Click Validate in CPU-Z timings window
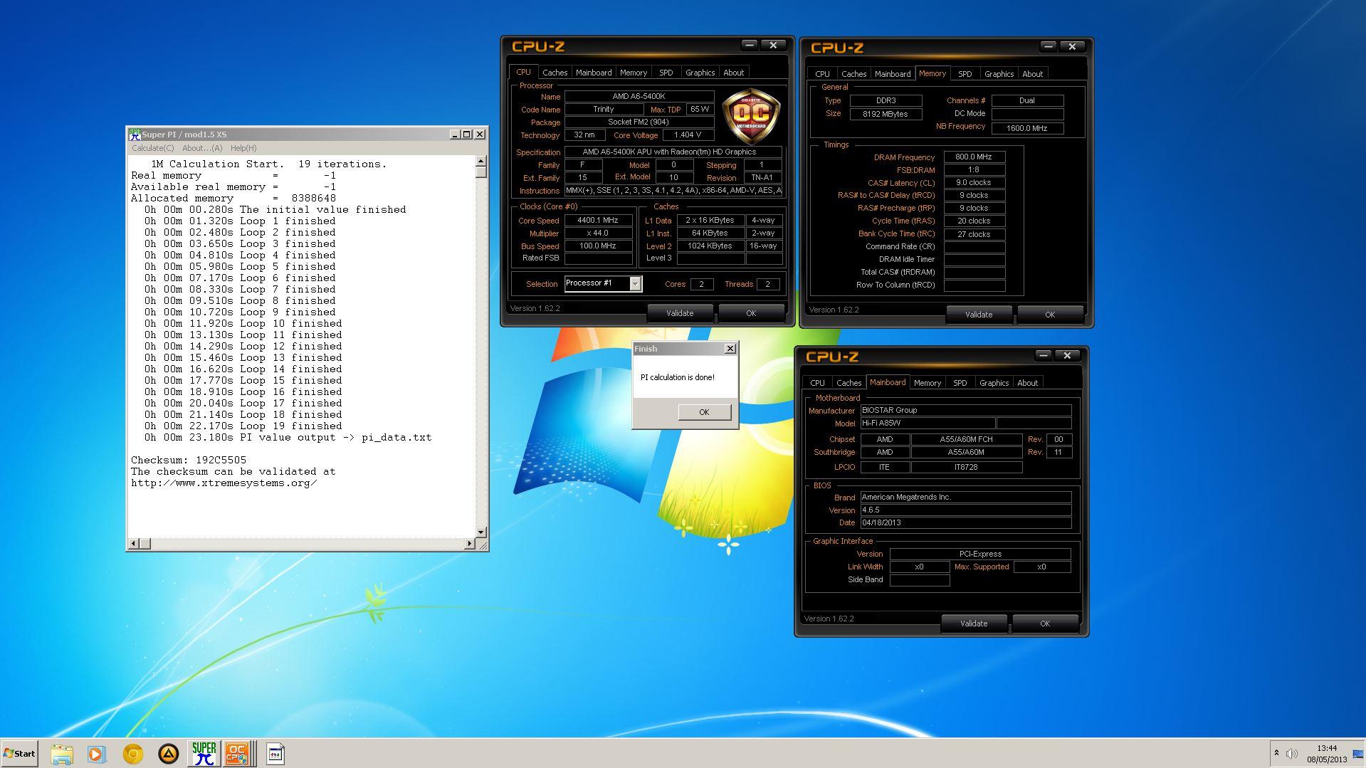This screenshot has height=768, width=1366. 979,315
